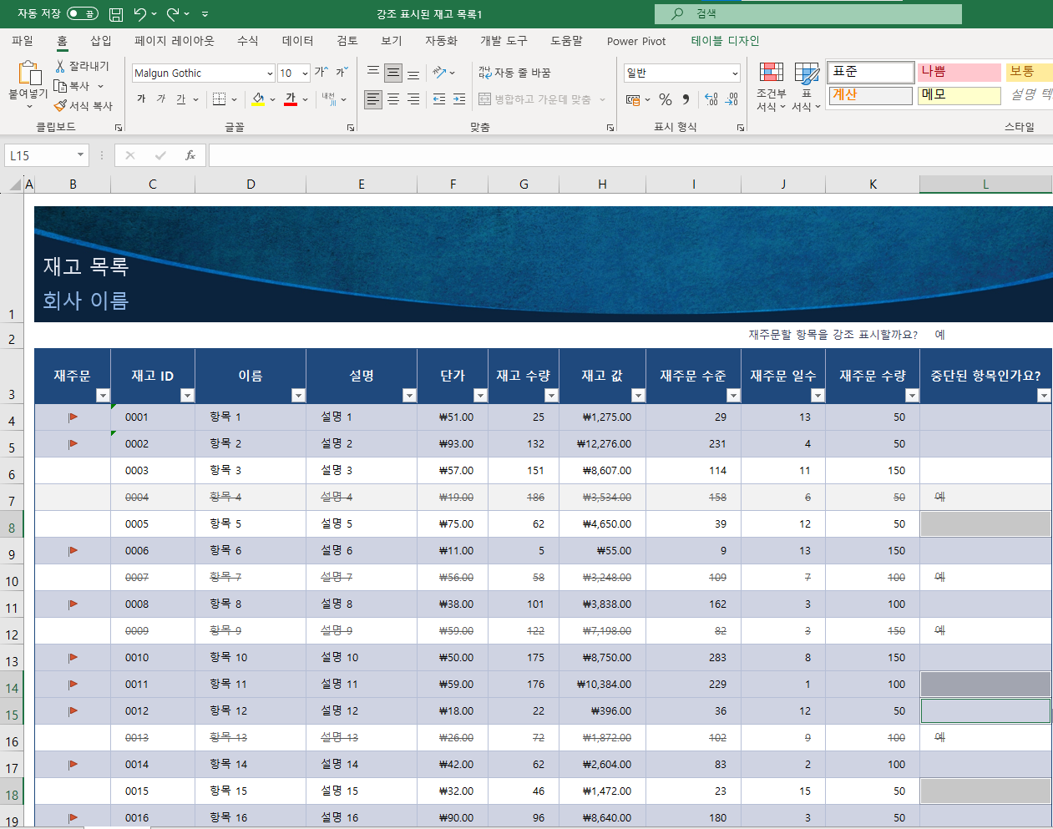This screenshot has height=829, width=1053.
Task: Click the Paste (붙여넣기) clipboard icon
Action: coord(28,74)
